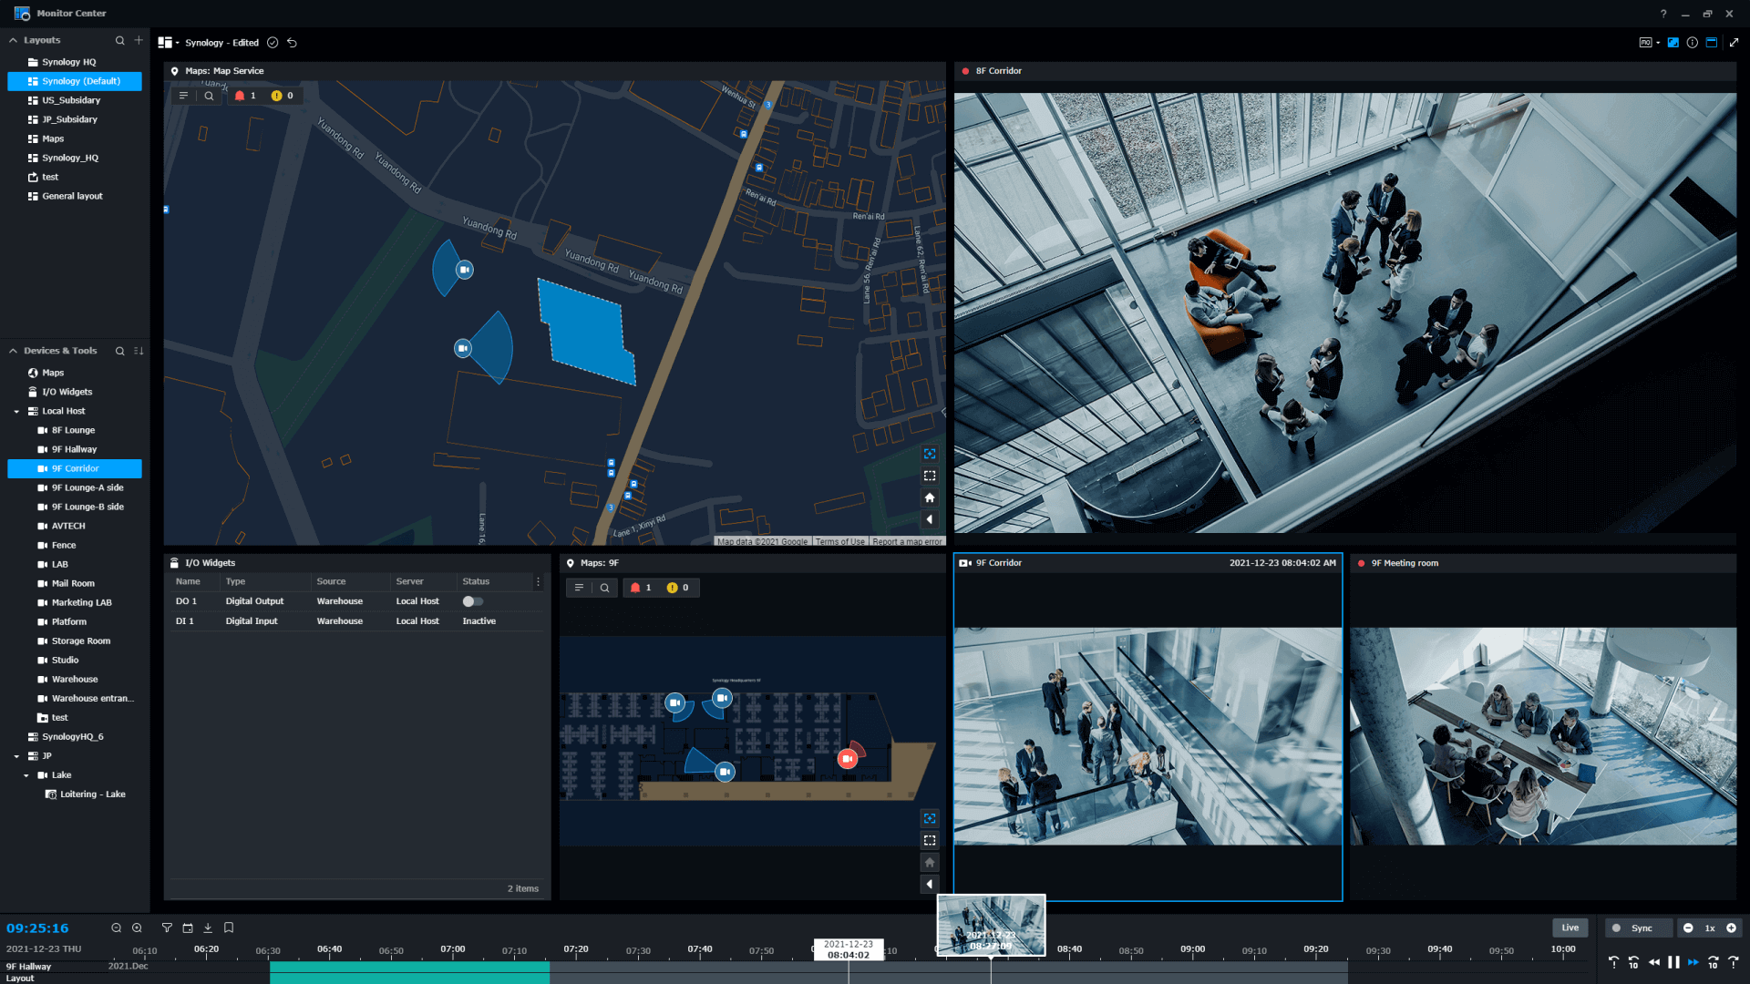Click the download recordings icon near the timeline
1750x984 pixels.
pyautogui.click(x=207, y=928)
